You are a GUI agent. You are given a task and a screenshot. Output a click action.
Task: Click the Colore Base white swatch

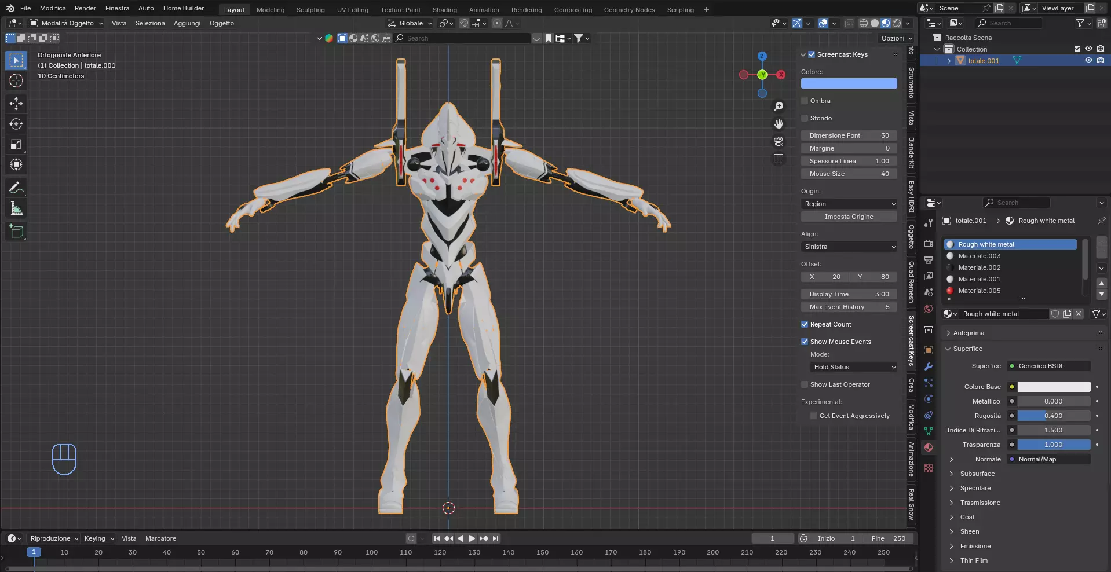coord(1054,387)
